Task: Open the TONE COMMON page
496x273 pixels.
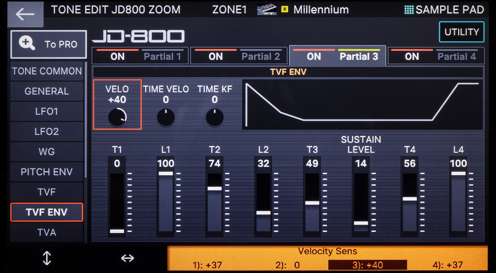Action: pyautogui.click(x=47, y=71)
